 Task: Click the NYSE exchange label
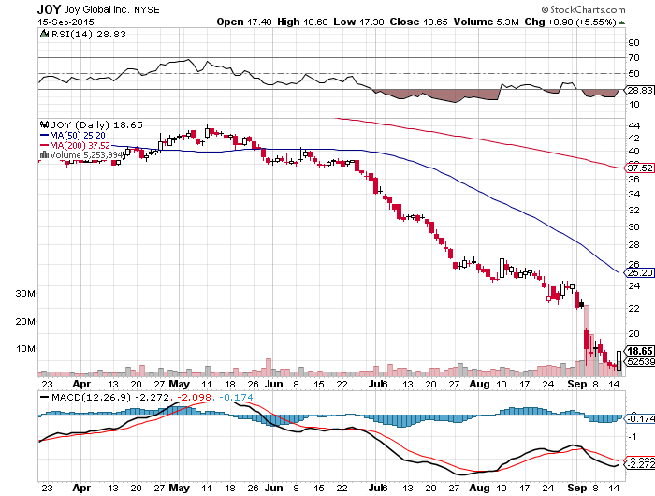tap(147, 9)
